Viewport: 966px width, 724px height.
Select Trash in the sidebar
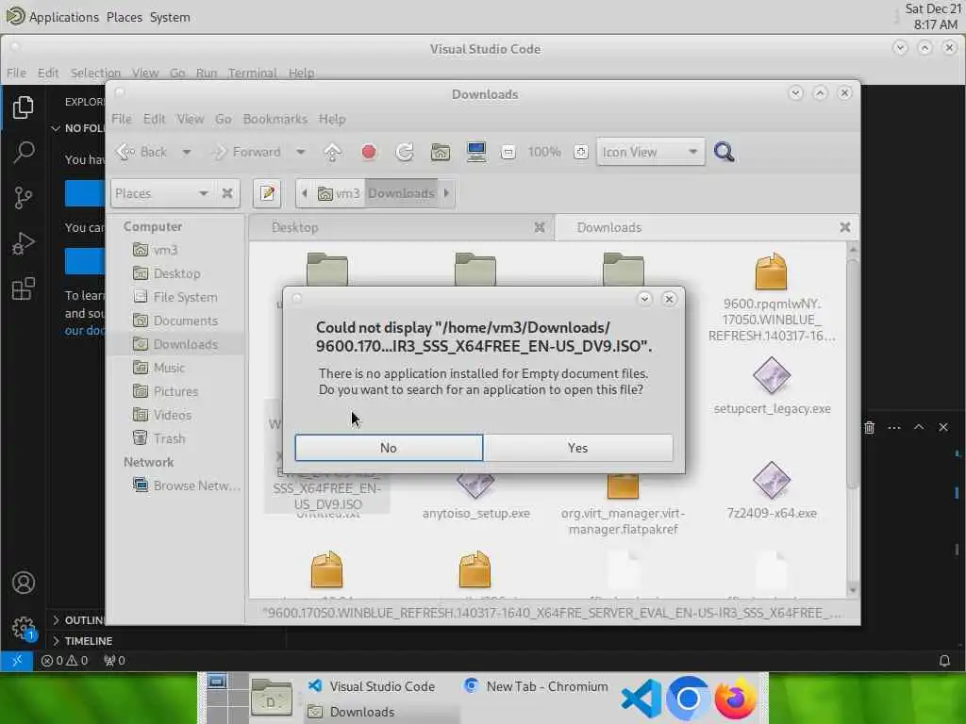tap(175, 438)
